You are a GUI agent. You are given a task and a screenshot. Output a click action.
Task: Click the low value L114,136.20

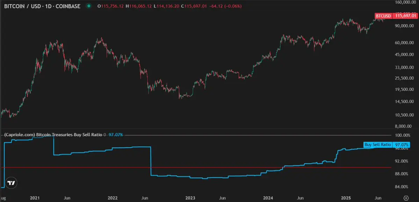[166, 6]
